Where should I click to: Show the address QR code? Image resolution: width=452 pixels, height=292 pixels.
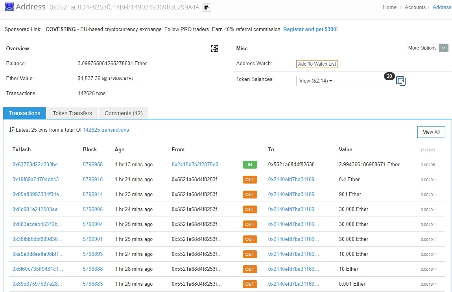(214, 48)
